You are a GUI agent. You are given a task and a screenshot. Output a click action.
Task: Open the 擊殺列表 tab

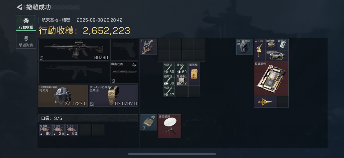pyautogui.click(x=26, y=41)
